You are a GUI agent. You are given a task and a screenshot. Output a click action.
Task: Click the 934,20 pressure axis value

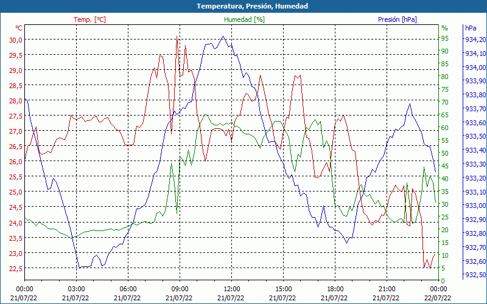(x=475, y=40)
